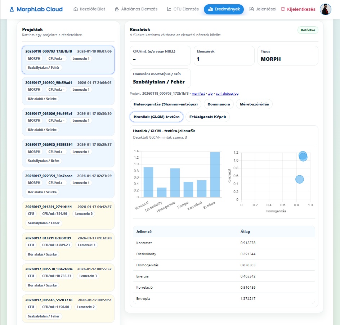Open the user avatar profile picture

(326, 9)
